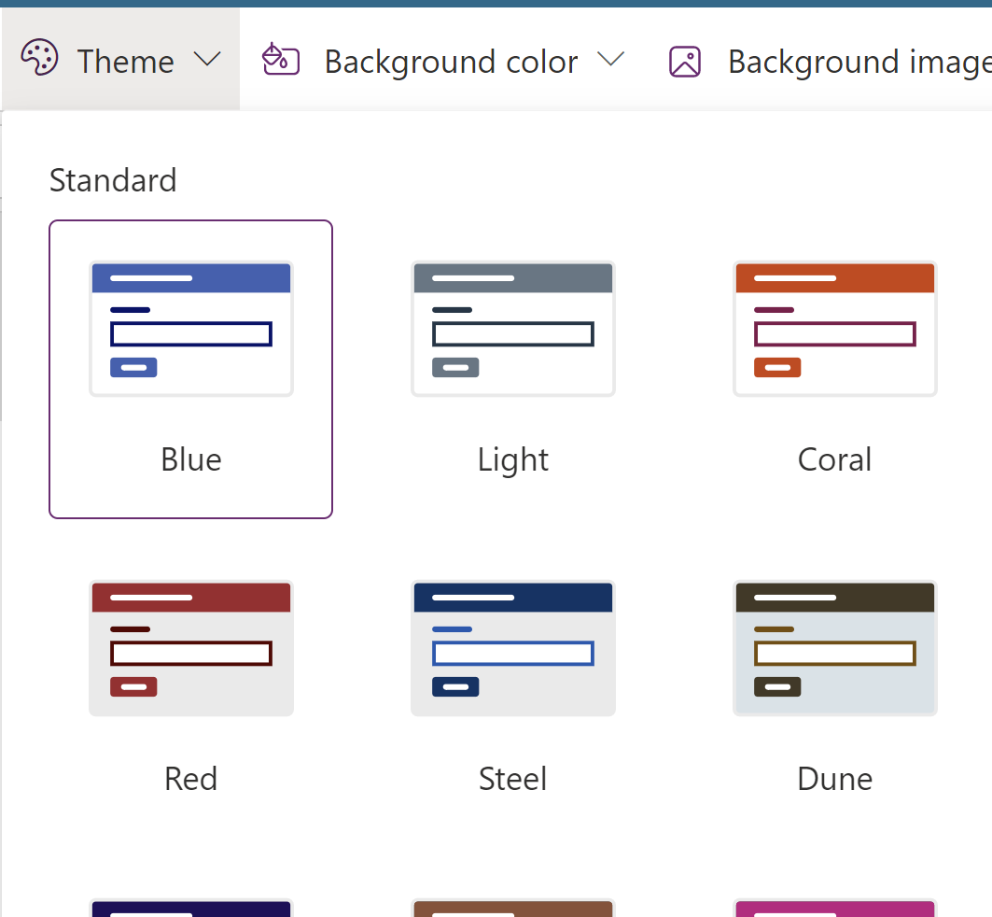Click the Background image picture icon

coord(685,61)
